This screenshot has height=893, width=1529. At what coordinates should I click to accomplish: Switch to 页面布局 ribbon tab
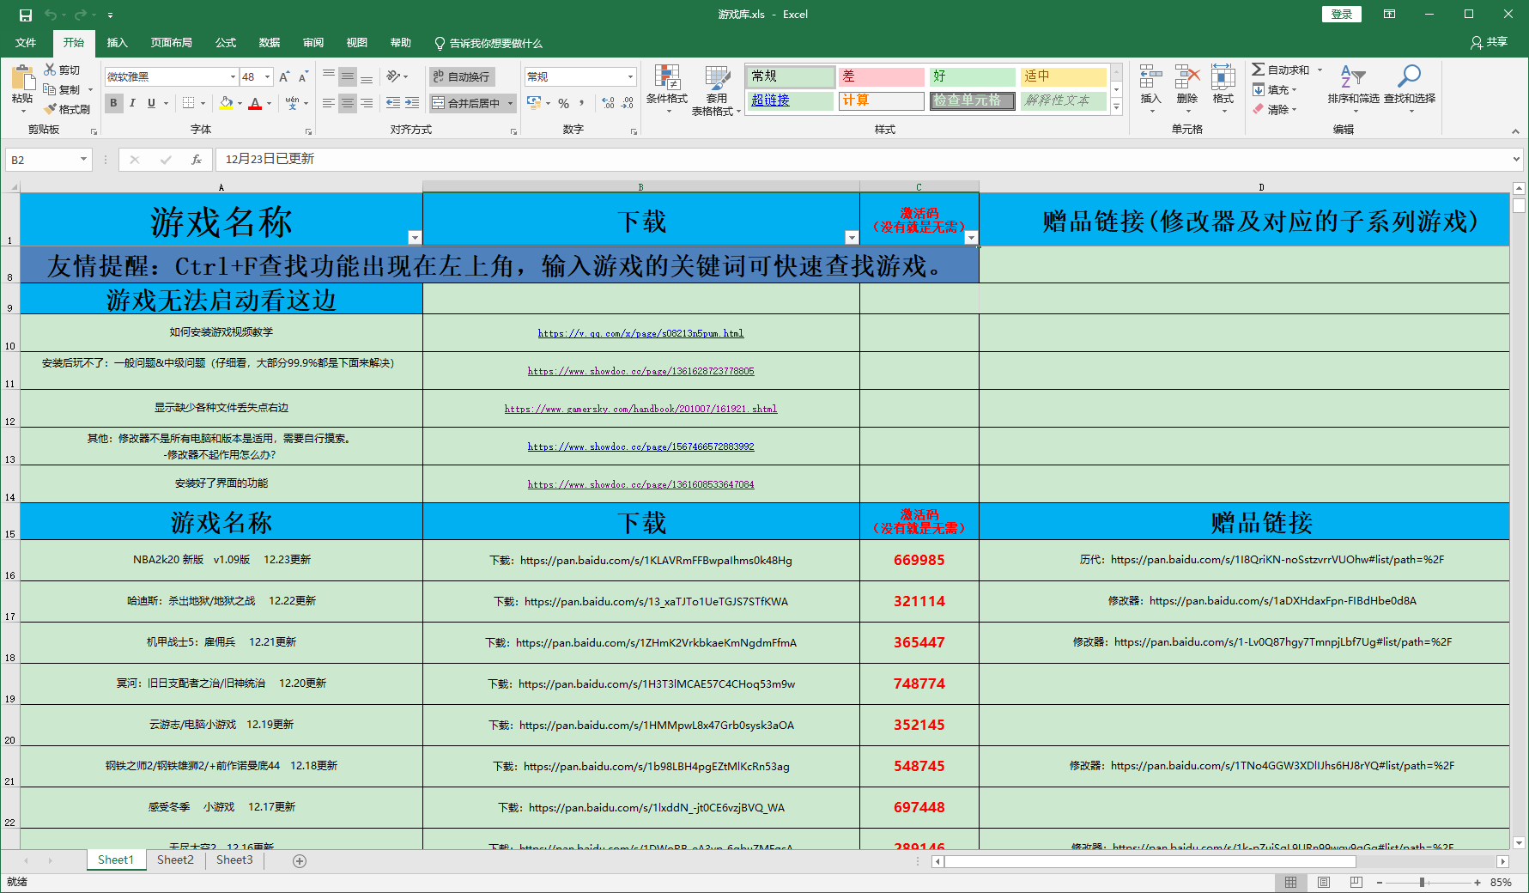171,43
